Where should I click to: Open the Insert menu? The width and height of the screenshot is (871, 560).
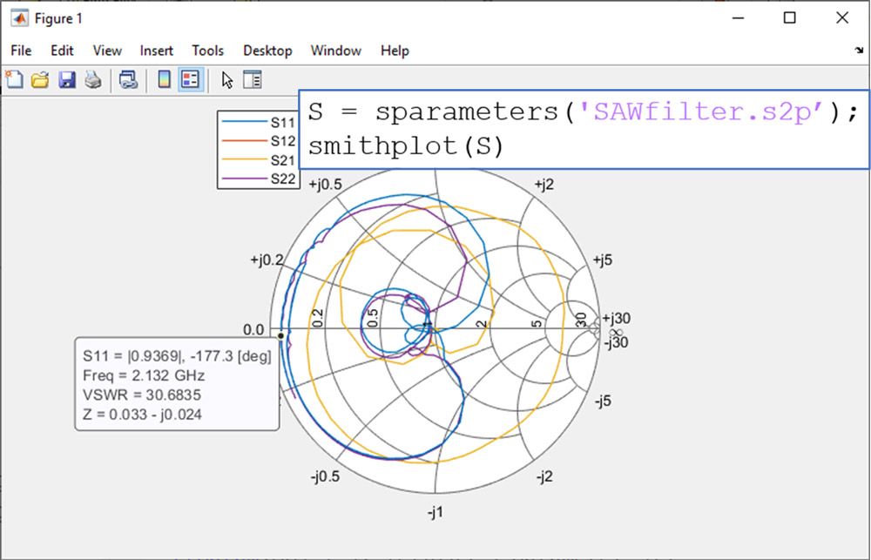156,51
